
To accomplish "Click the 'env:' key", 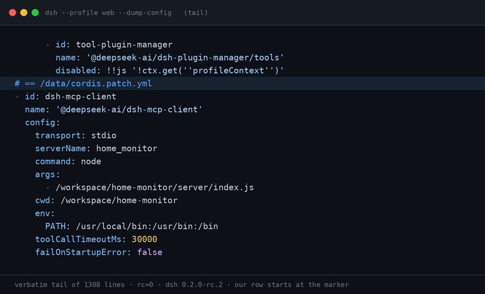I will pos(45,213).
